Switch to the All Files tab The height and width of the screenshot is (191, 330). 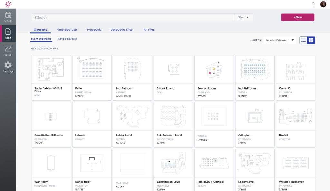click(148, 30)
